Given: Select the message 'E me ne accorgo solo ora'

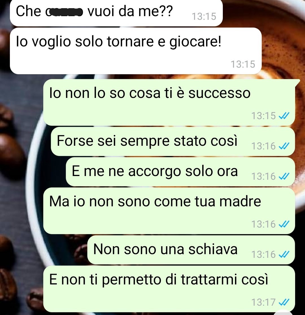Looking at the screenshot, I should pos(180,172).
